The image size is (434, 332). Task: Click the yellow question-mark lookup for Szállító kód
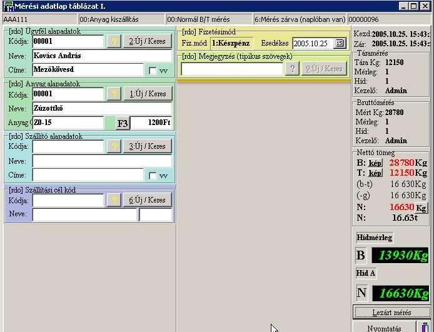(x=114, y=146)
